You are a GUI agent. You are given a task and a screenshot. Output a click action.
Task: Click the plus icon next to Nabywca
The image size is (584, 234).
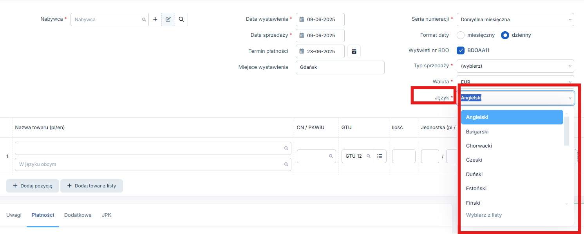155,19
